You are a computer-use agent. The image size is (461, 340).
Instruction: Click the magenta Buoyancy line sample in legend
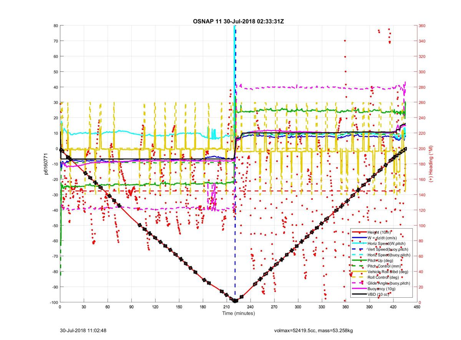(359, 289)
